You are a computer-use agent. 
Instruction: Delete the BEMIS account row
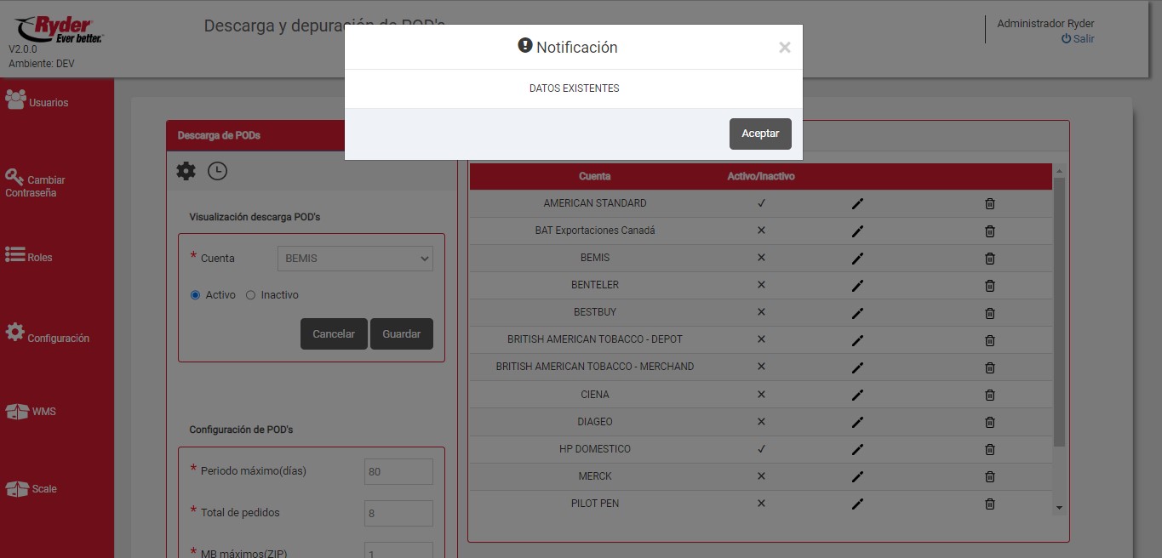tap(989, 259)
